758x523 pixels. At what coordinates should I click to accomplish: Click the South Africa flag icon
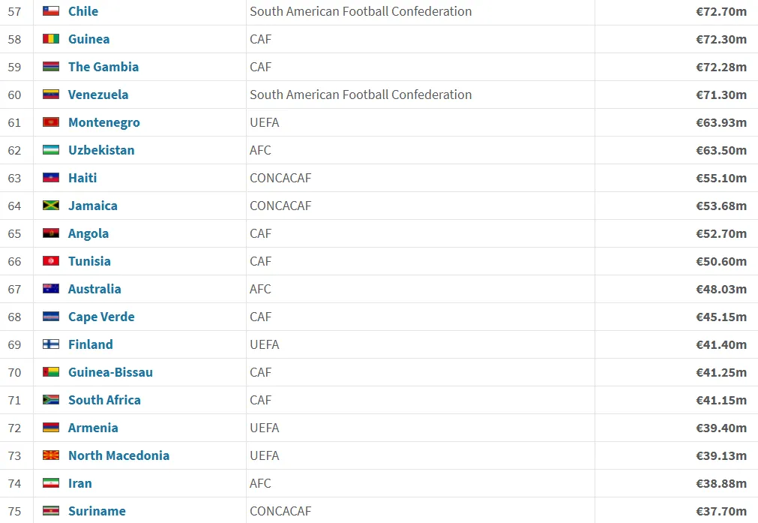[x=51, y=400]
